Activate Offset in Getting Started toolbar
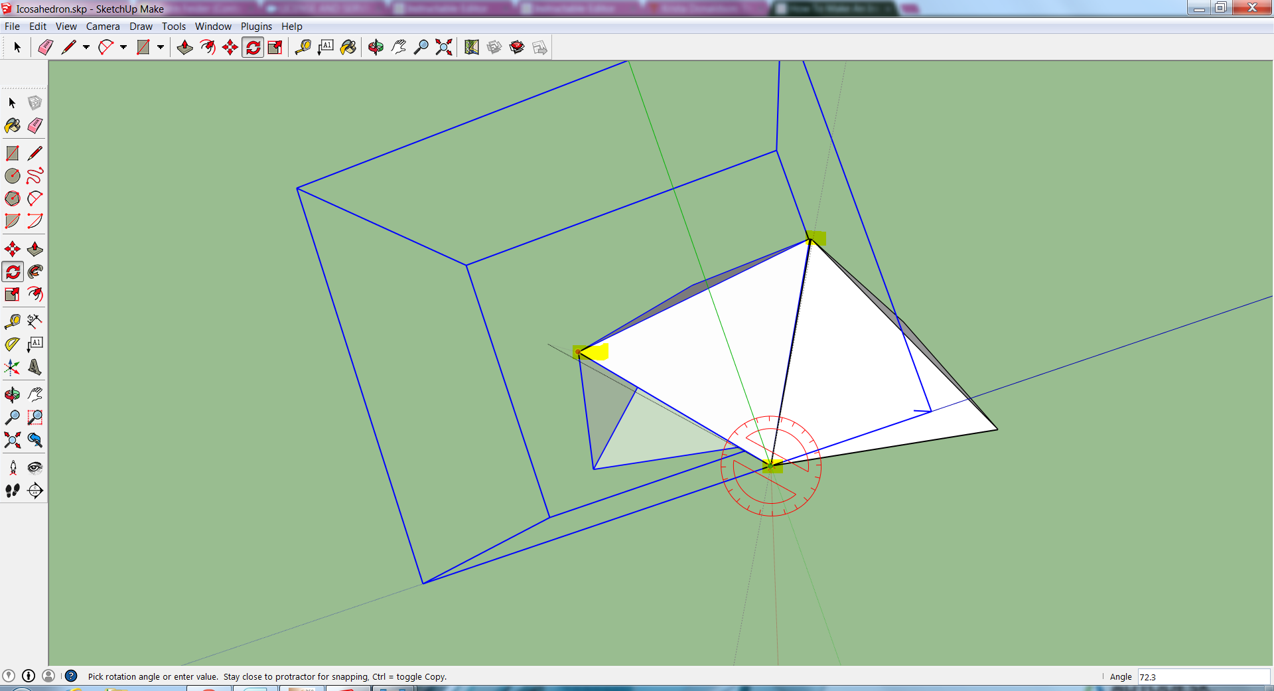 point(208,47)
